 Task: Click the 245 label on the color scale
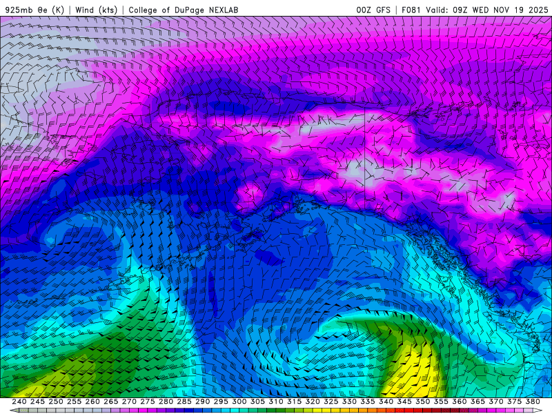click(x=37, y=402)
